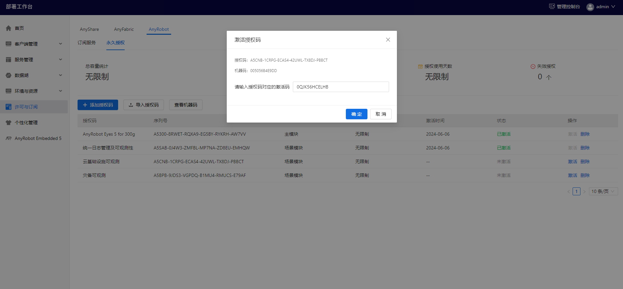
Task: Open the 管理控制台 link
Action: point(568,7)
